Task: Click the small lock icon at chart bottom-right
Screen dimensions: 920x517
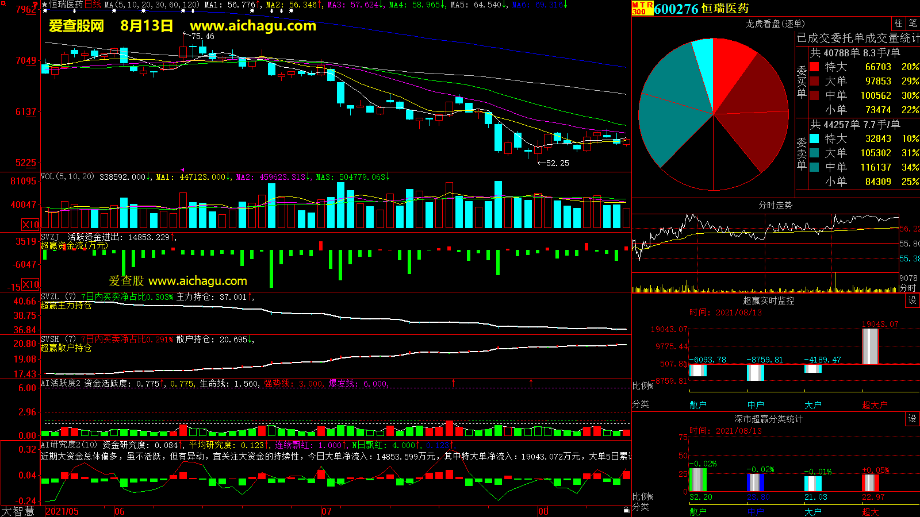Action: (626, 510)
